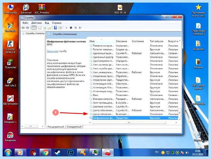
Task: Refresh the services list using toolbar icon
Action: (x=45, y=28)
